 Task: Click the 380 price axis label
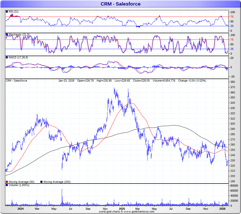coord(233,82)
